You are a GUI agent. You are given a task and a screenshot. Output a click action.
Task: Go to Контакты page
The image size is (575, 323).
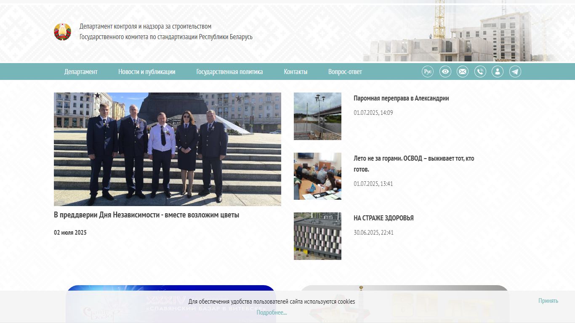pyautogui.click(x=295, y=71)
